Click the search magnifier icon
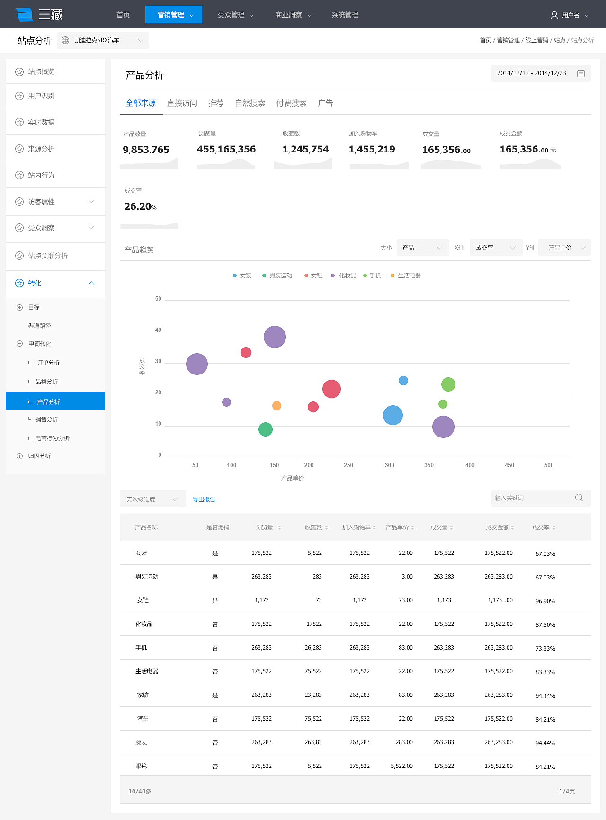 (x=579, y=498)
